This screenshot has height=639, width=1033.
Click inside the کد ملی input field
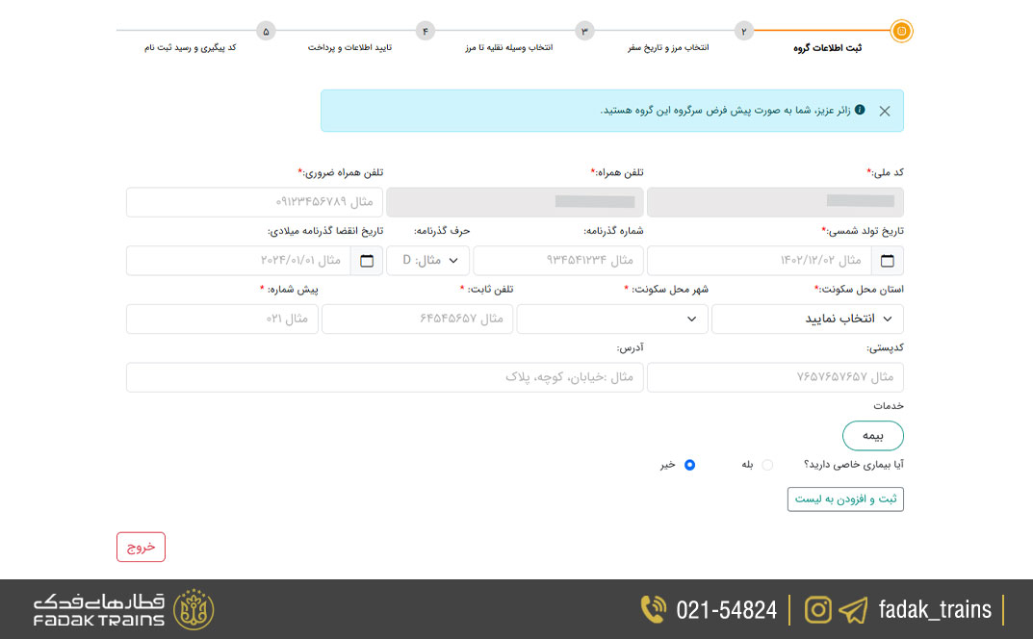[776, 202]
